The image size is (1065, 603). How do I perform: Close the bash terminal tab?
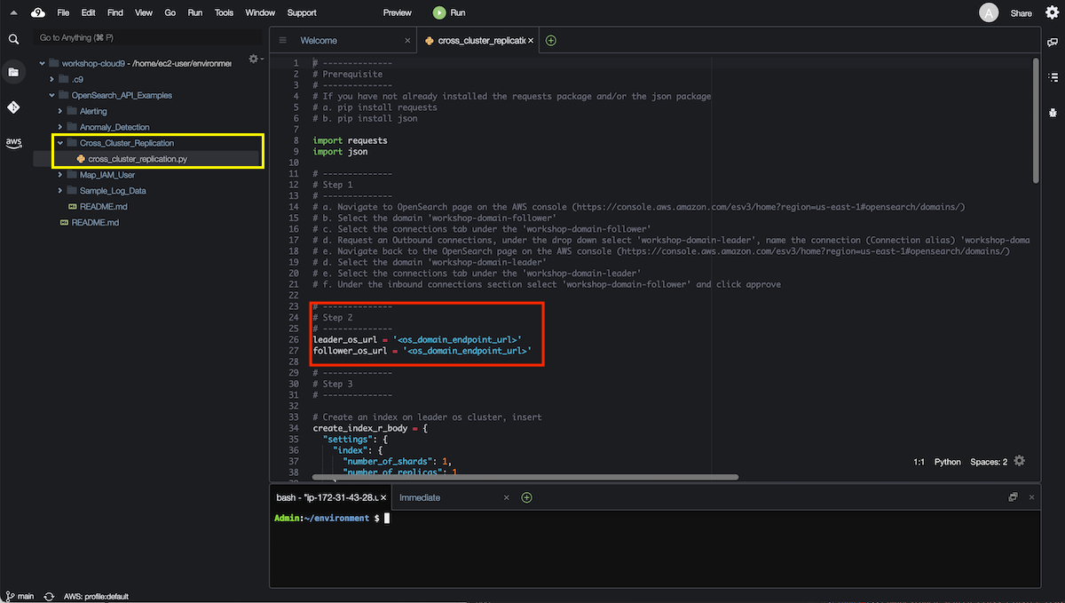[x=383, y=497]
